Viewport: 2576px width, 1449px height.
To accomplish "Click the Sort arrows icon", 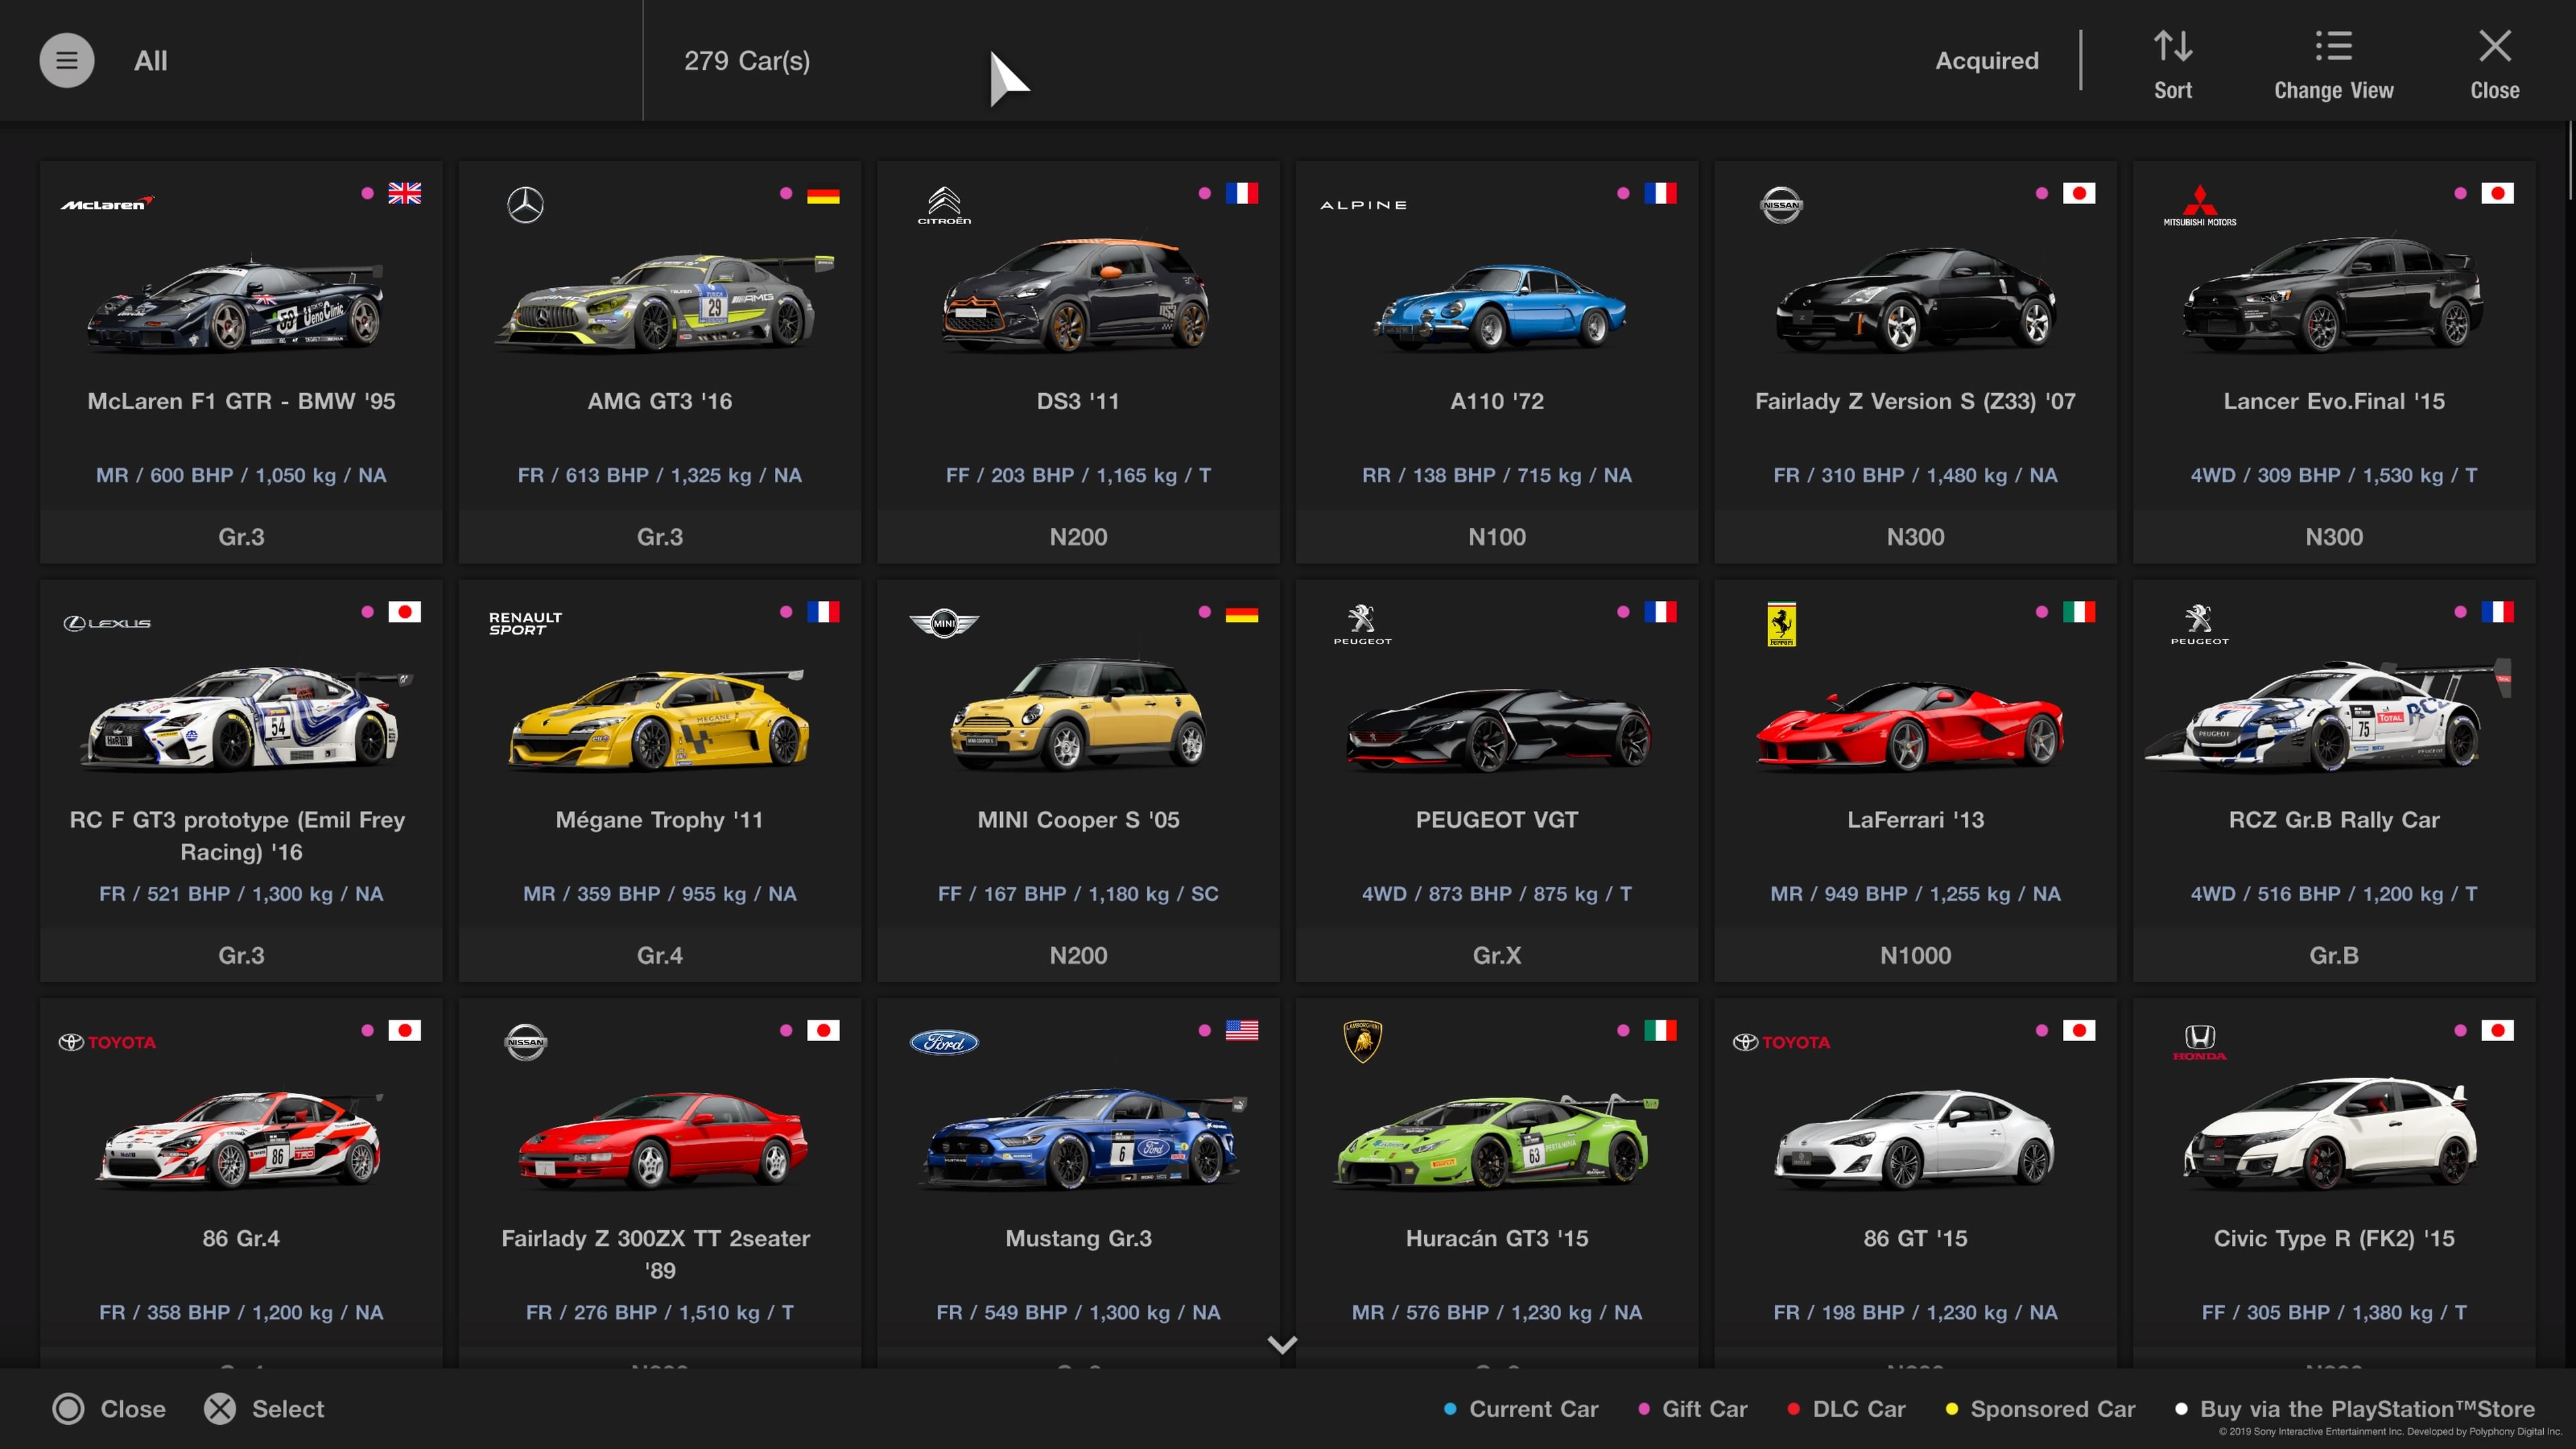I will 2172,46.
